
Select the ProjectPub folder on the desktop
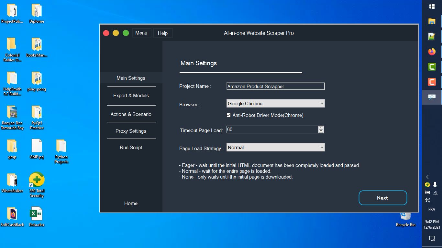pyautogui.click(x=12, y=14)
